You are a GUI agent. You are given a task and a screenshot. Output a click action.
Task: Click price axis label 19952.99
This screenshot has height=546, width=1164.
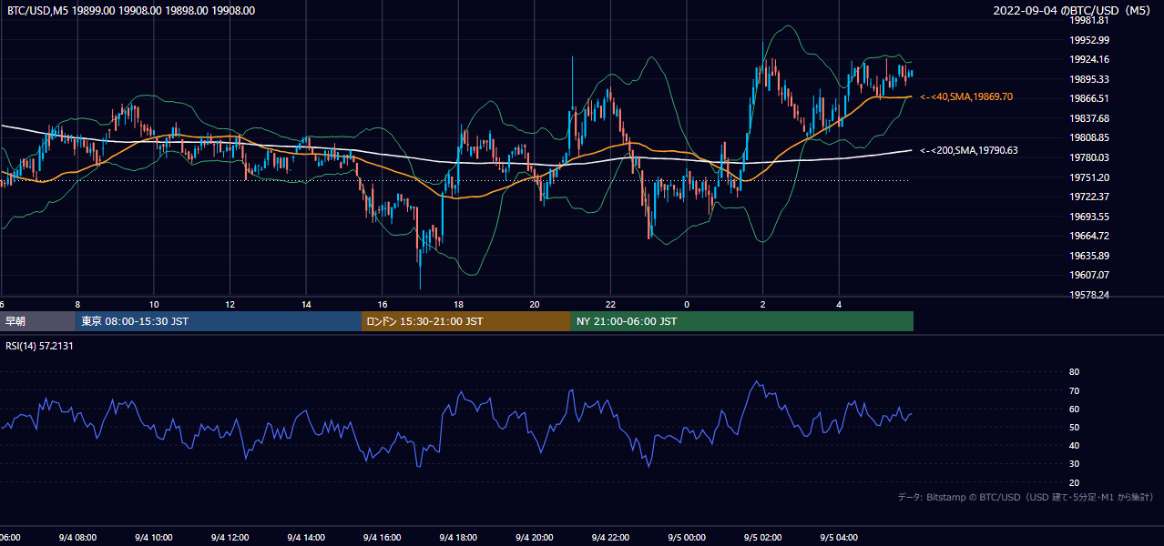coord(1089,40)
